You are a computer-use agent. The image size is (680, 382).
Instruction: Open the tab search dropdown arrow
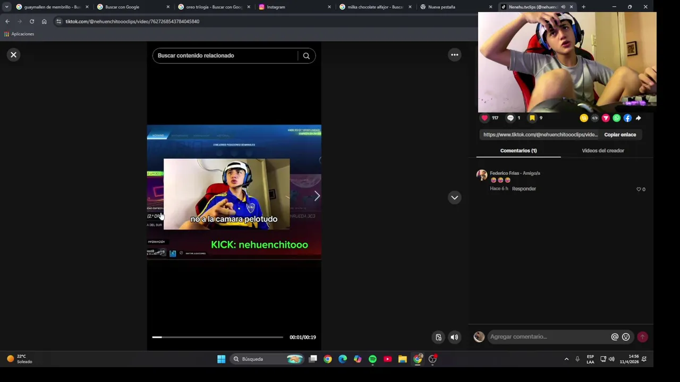(x=6, y=7)
